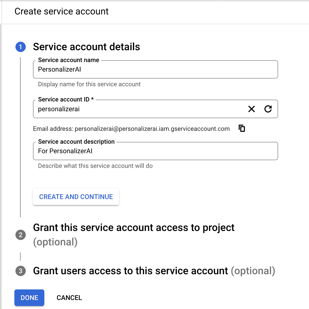Click the DONE button
This screenshot has height=309, width=309.
click(x=29, y=298)
